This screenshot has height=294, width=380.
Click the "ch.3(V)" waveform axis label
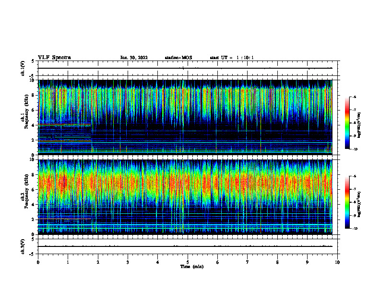tap(23, 246)
